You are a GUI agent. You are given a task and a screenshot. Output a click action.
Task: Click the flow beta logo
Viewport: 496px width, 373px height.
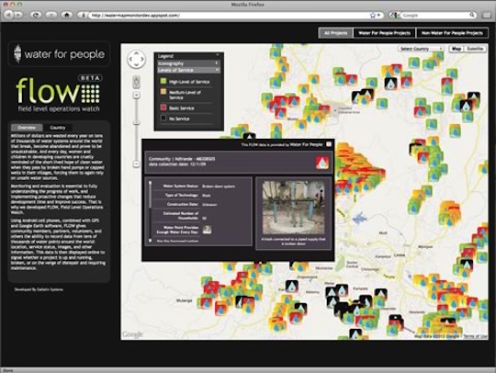[x=59, y=93]
